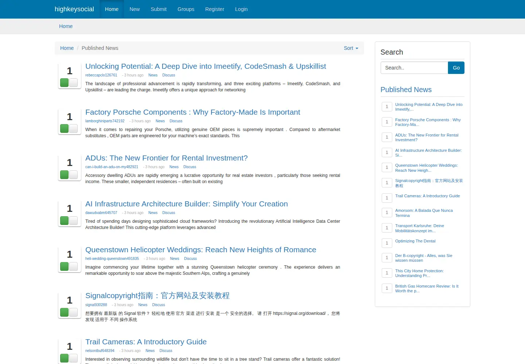Downvote the Trail Cameras story
The image size is (525, 364).
point(73,358)
